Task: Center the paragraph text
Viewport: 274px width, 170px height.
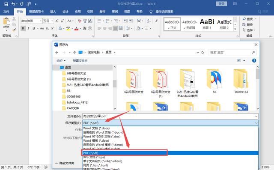Action: [x=104, y=28]
